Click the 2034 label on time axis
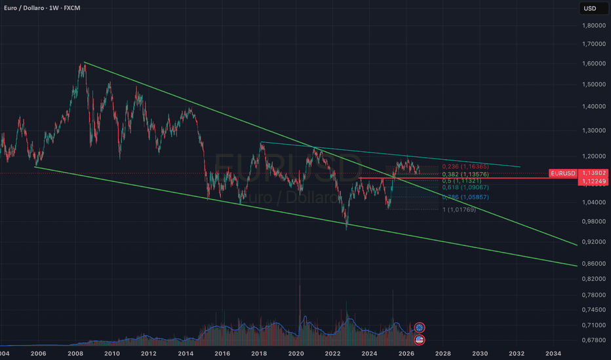611x360 pixels. tap(553, 353)
